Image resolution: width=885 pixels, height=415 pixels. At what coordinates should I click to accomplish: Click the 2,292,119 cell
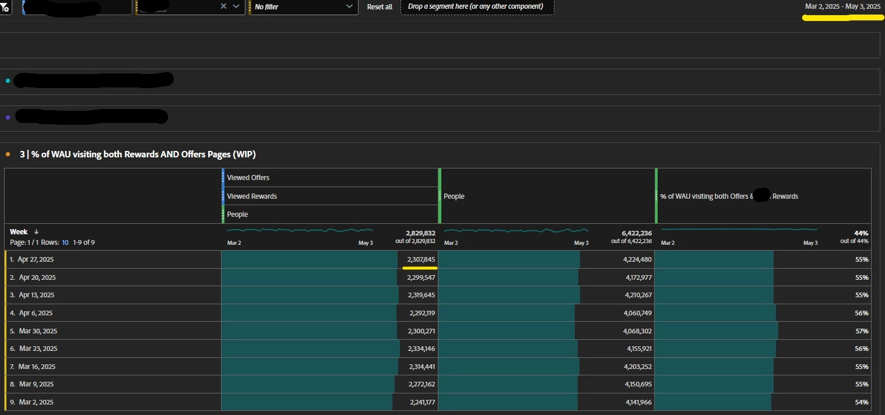coord(329,313)
